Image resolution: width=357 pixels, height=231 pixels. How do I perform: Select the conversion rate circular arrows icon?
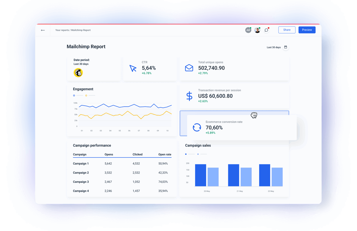197,127
